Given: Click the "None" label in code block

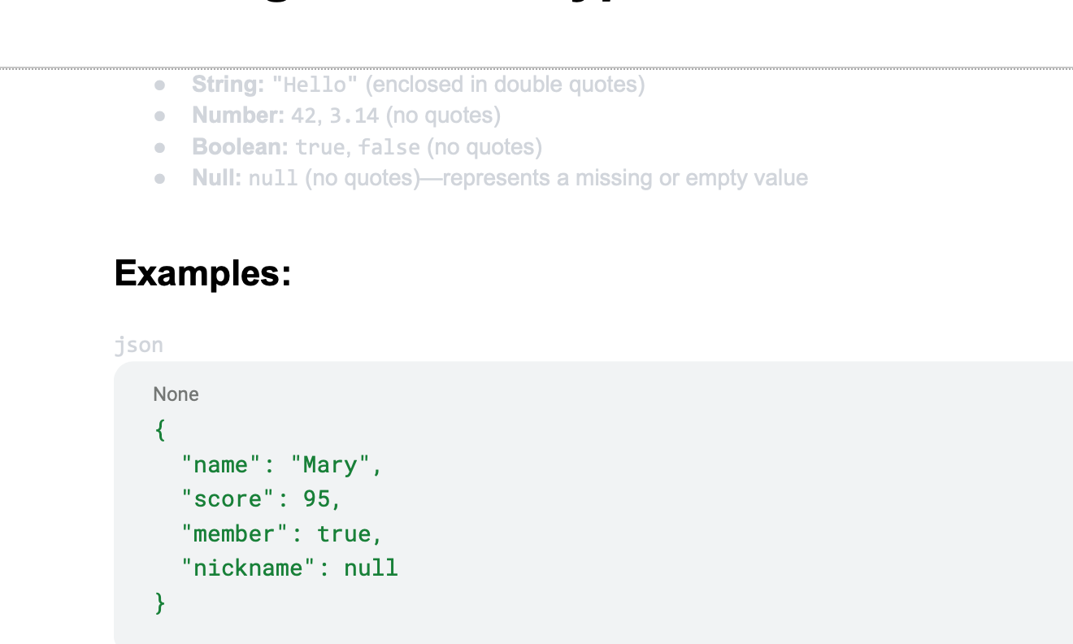Looking at the screenshot, I should click(176, 394).
